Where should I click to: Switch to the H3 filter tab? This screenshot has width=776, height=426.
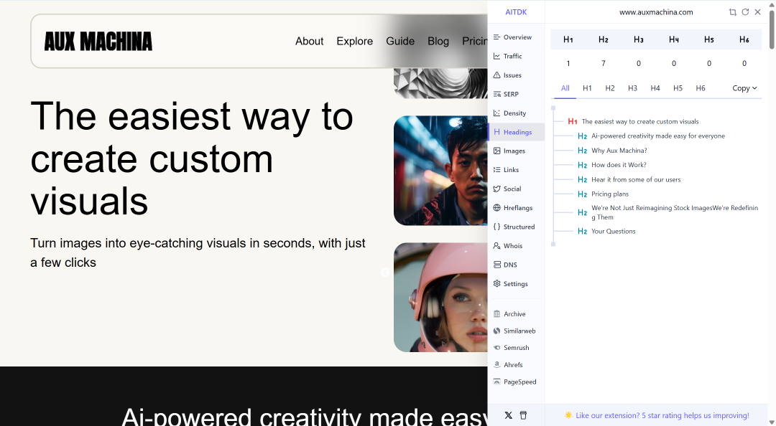[x=632, y=88]
